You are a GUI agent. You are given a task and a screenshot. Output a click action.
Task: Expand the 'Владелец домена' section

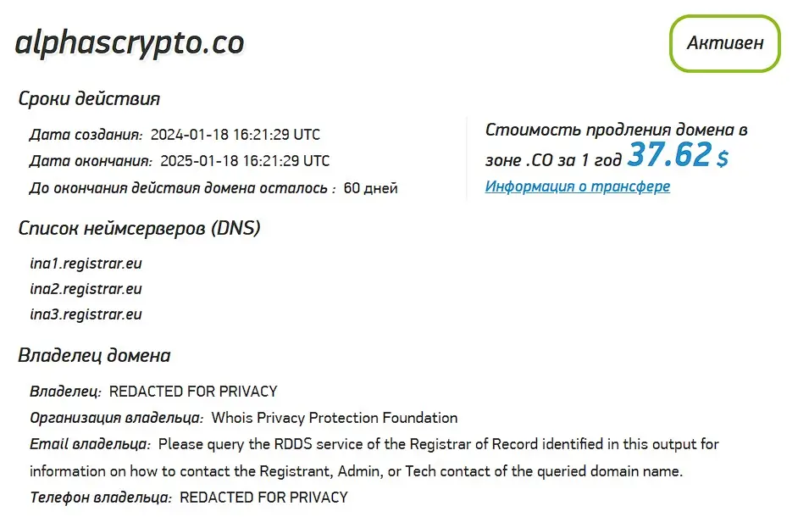95,355
